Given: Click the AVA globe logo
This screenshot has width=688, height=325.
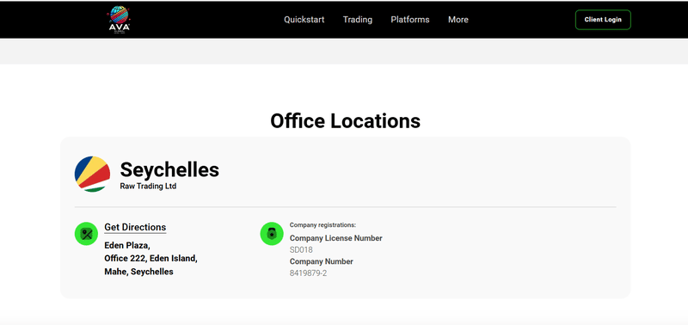Looking at the screenshot, I should click(119, 19).
